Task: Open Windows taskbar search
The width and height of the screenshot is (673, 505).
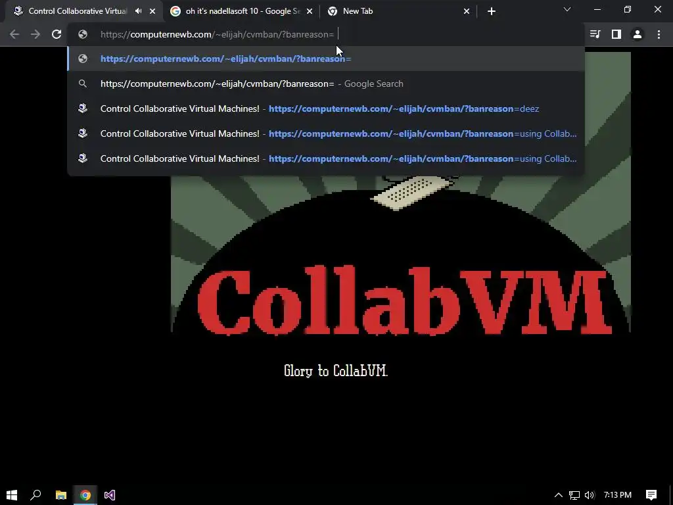Action: tap(36, 495)
